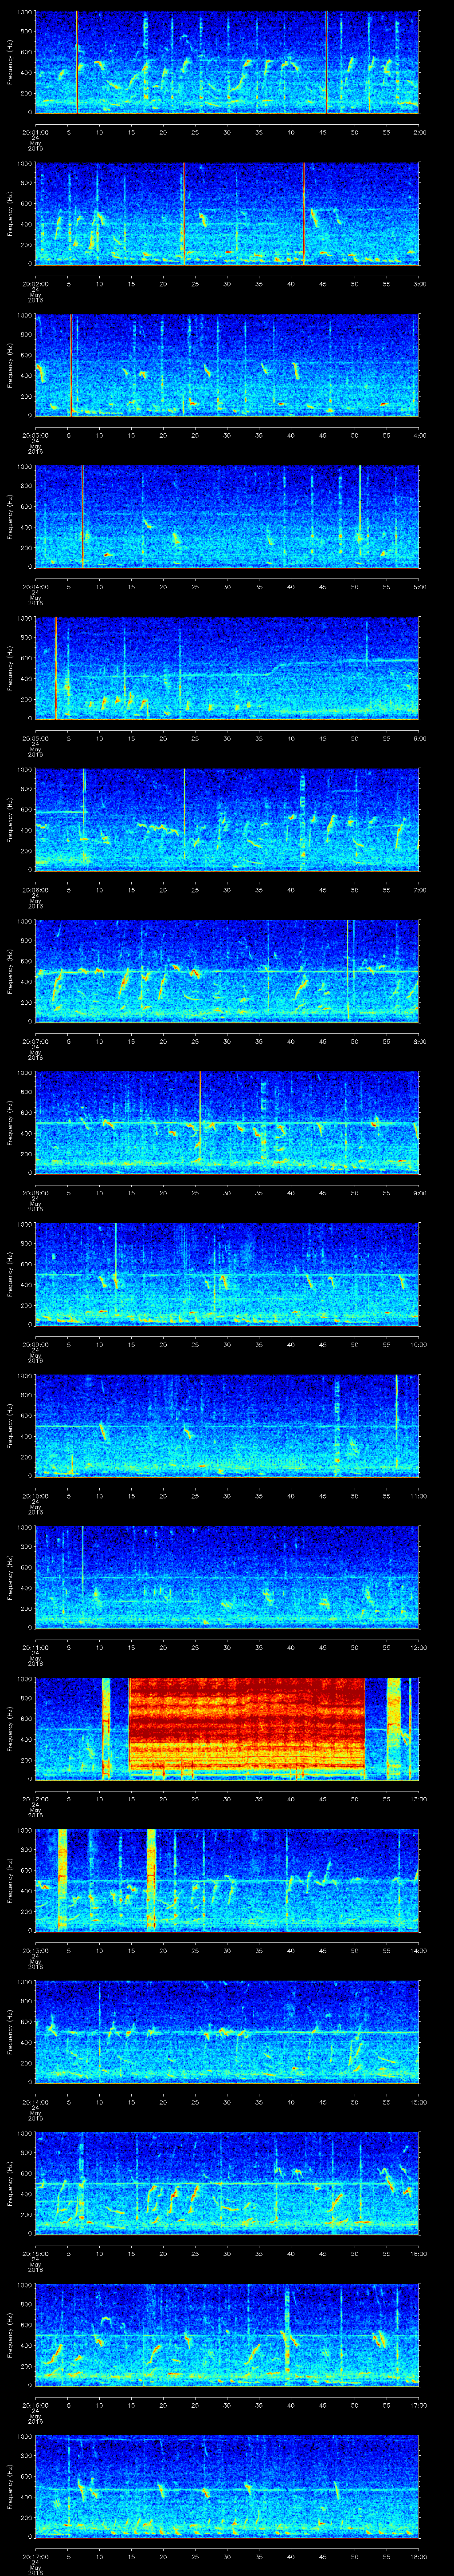Choose the spectrogram panel starting at 20:07:00
Image resolution: width=454 pixels, height=2576 pixels.
(227, 971)
